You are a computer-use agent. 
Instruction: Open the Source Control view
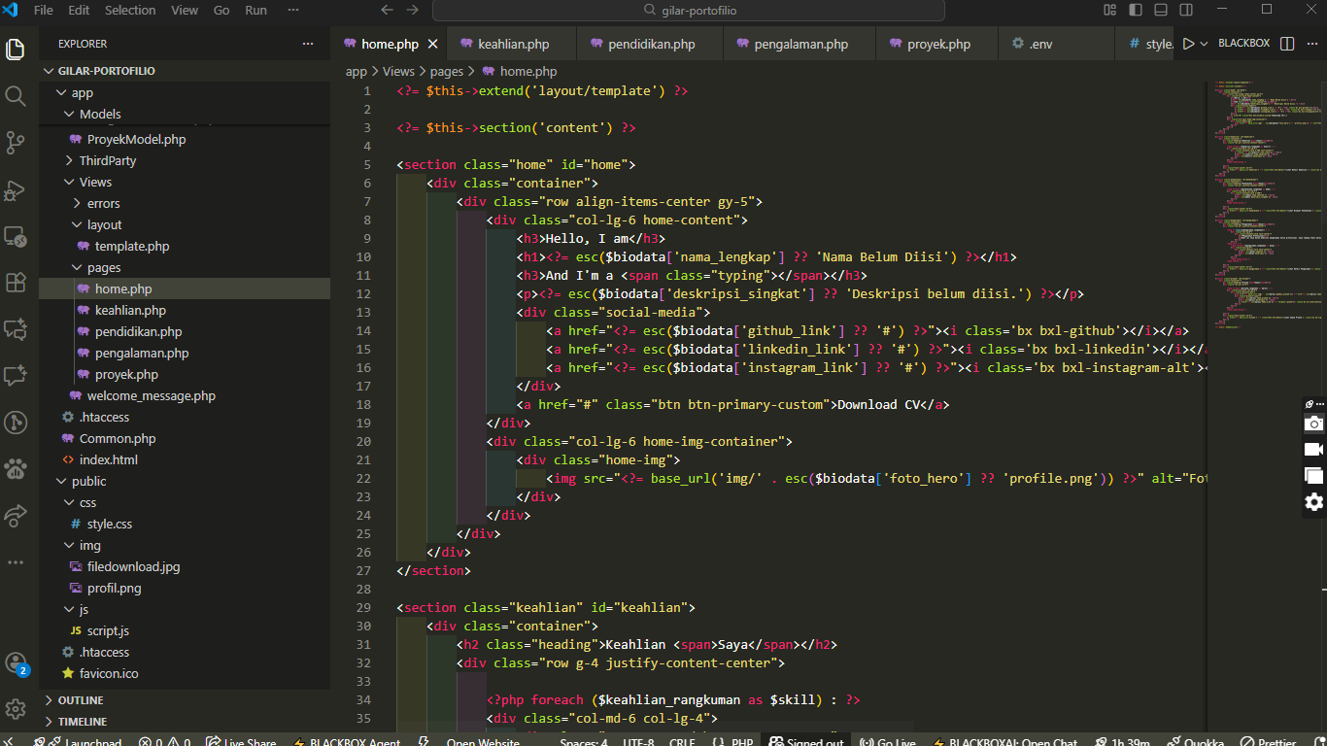tap(16, 143)
